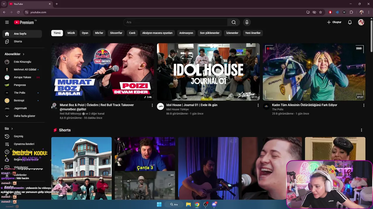
Task: Select the Yeni öneriler chip
Action: (x=253, y=33)
